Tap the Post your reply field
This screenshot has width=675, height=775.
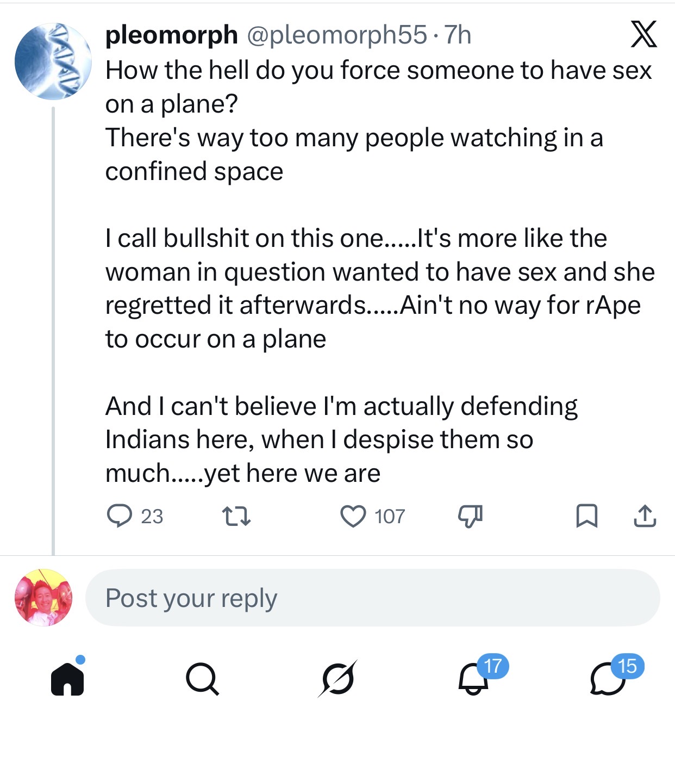click(x=372, y=598)
